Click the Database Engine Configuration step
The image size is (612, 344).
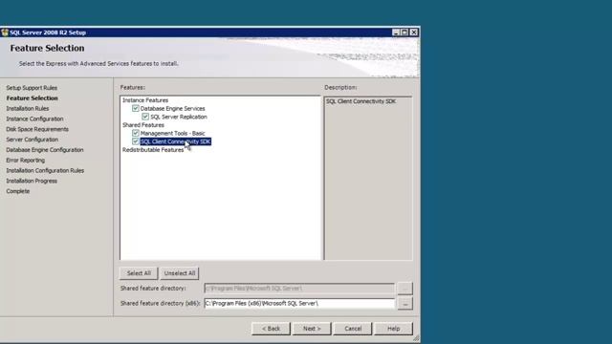(45, 150)
